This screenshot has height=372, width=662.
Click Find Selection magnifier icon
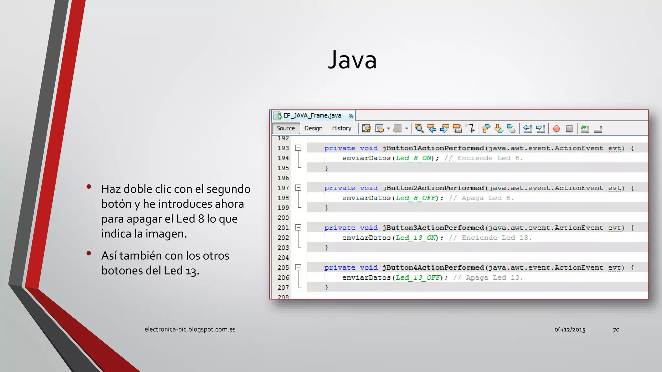point(419,129)
